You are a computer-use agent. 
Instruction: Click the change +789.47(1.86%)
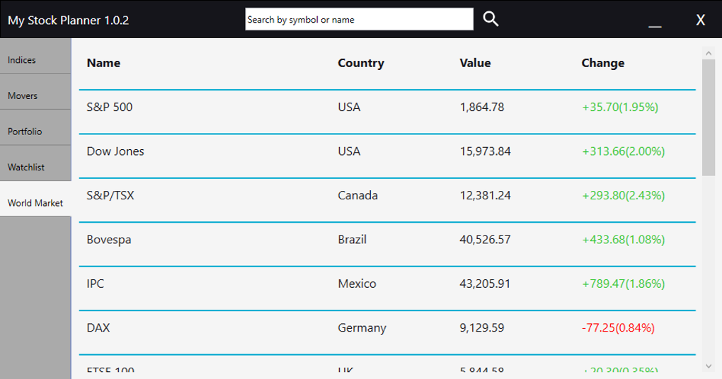624,284
